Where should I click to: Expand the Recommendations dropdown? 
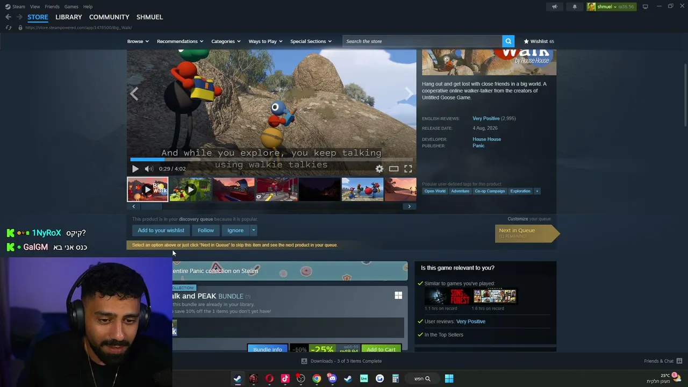click(180, 41)
